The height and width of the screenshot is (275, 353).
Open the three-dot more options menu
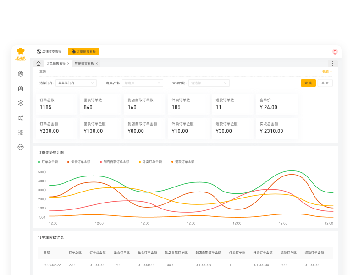coord(333,64)
